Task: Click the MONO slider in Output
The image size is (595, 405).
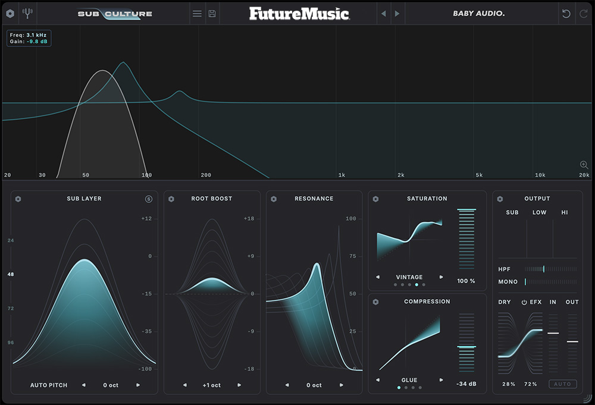Action: tap(550, 282)
